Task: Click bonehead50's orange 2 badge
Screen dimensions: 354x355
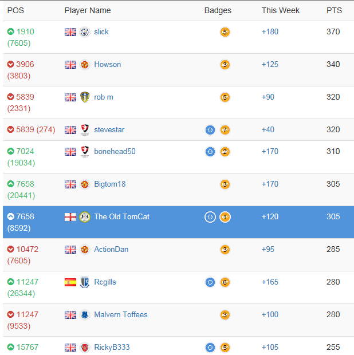Action: pyautogui.click(x=225, y=152)
